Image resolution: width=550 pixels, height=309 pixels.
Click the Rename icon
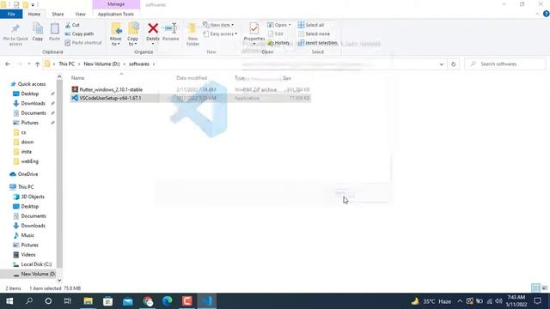click(x=171, y=28)
